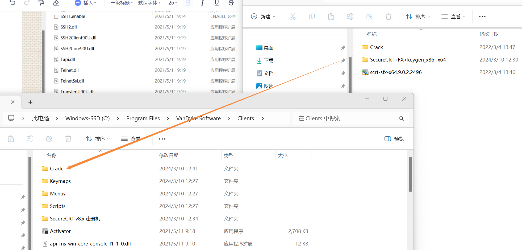Select the format painter icon

click(41, 3)
